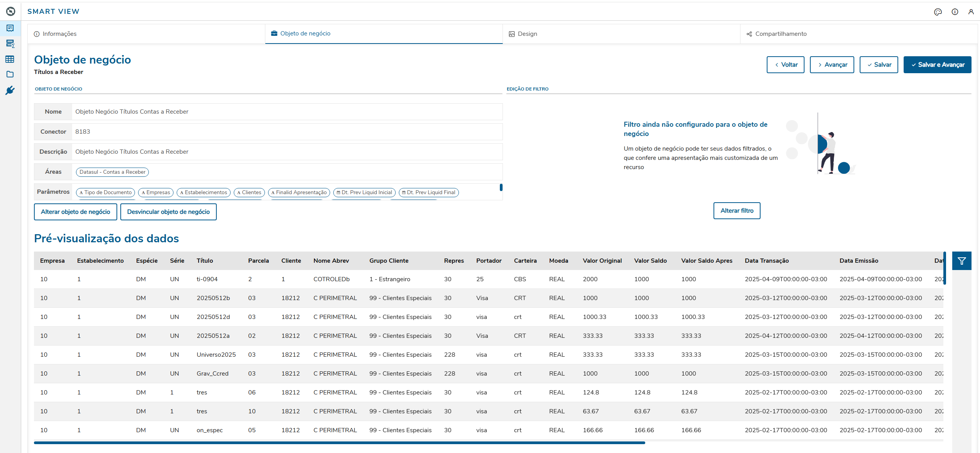Open the reports receipt sidebar icon
This screenshot has height=453, width=980.
(10, 28)
